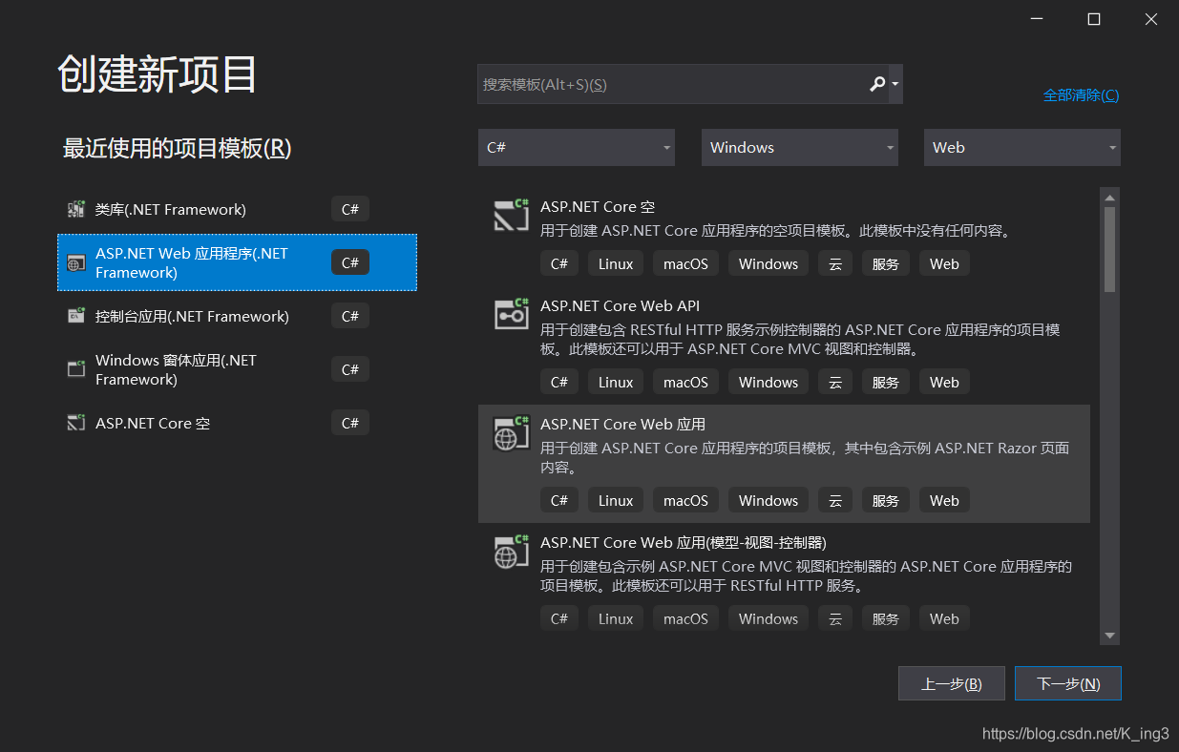This screenshot has height=752, width=1179.
Task: Click the template list scrollbar thumb
Action: pyautogui.click(x=1109, y=249)
